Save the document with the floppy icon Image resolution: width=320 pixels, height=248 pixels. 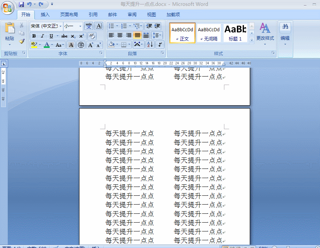(x=21, y=4)
